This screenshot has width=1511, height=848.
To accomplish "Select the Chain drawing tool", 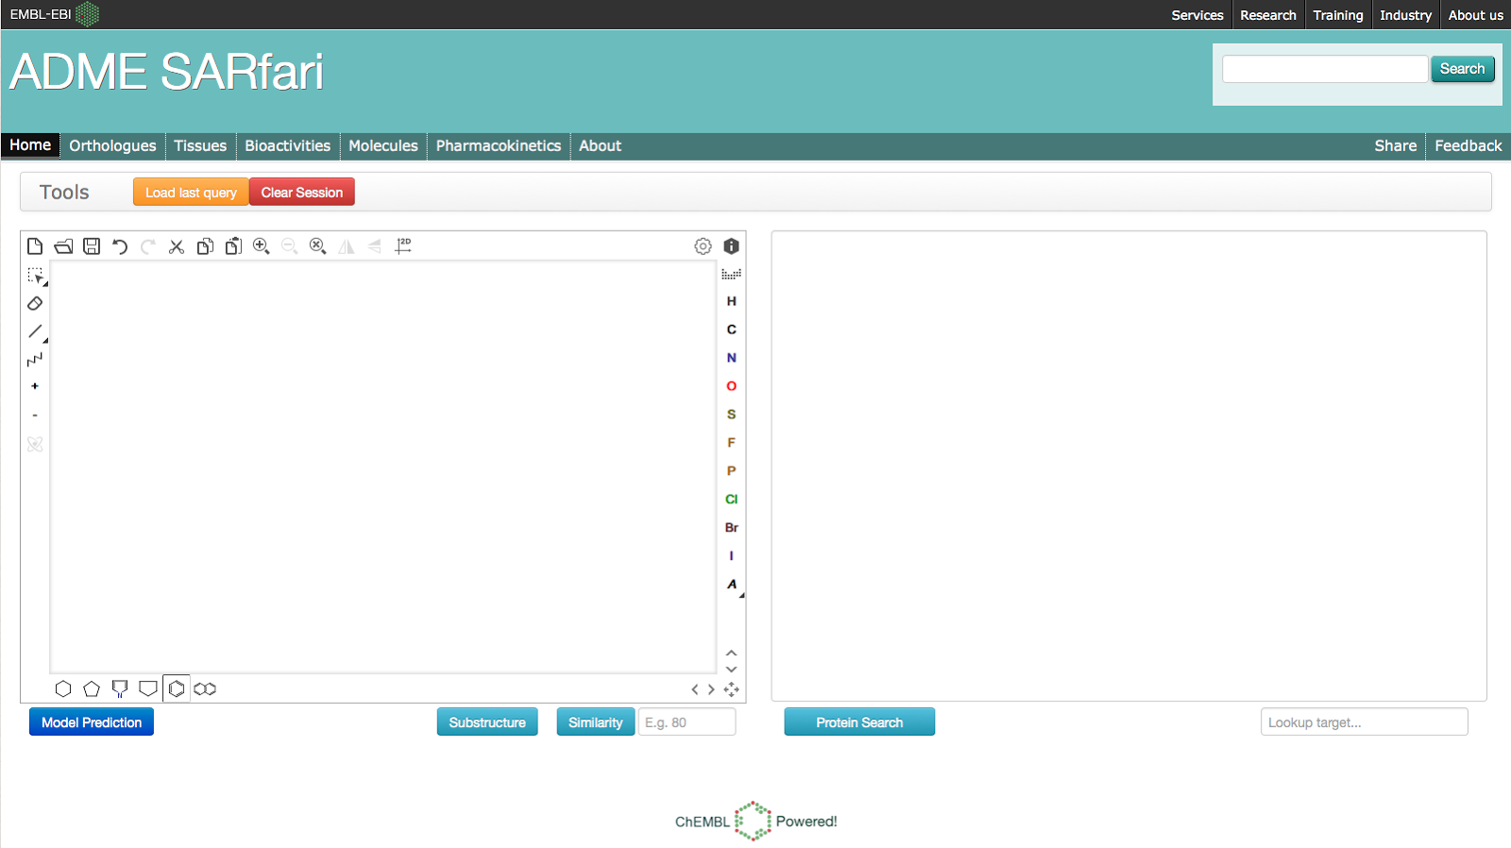I will click(35, 359).
